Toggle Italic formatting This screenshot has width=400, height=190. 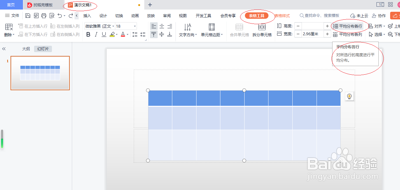pos(96,34)
